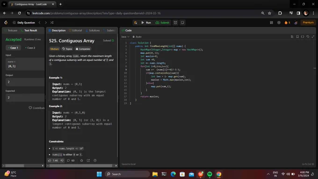318x179 pixels.
Task: Open a new browser tab
Action: pos(60,4)
